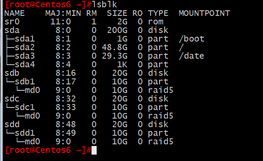263x161 pixels.
Task: Click the 8:32 device number
Action: [66, 99]
